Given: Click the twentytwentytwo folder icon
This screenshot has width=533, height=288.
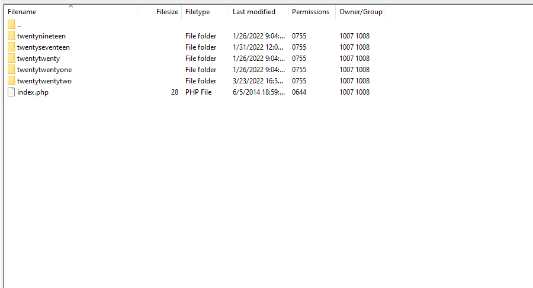Looking at the screenshot, I should pos(11,81).
